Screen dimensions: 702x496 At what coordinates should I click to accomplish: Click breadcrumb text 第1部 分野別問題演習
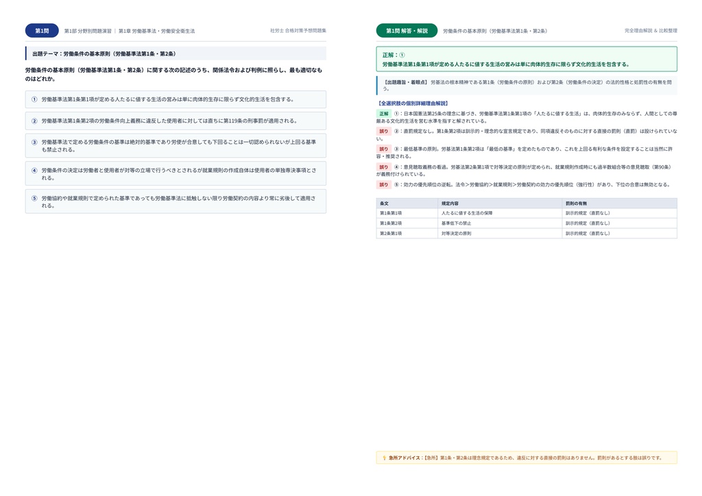point(88,31)
